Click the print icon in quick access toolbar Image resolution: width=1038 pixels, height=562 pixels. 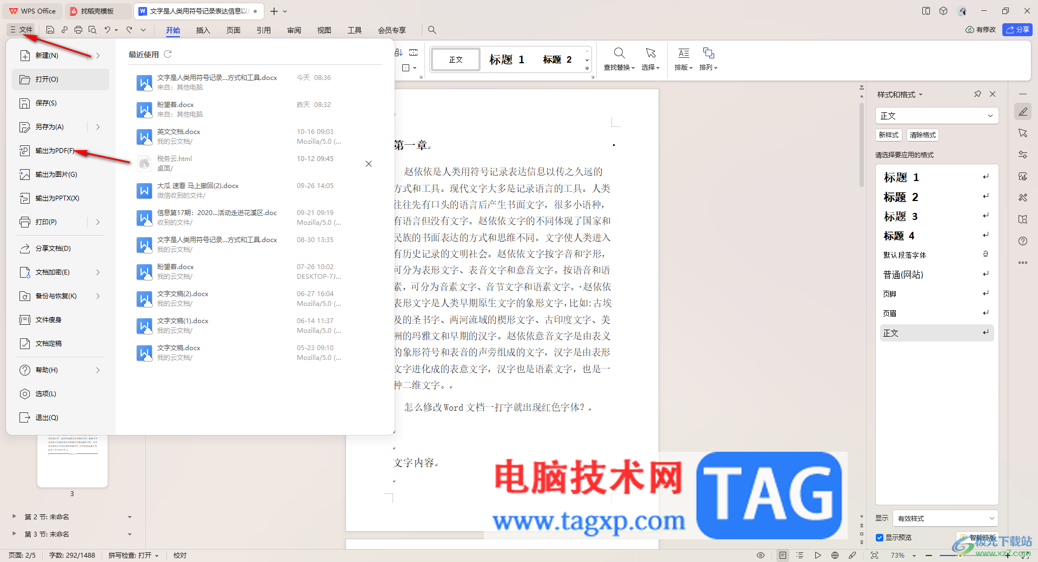78,30
